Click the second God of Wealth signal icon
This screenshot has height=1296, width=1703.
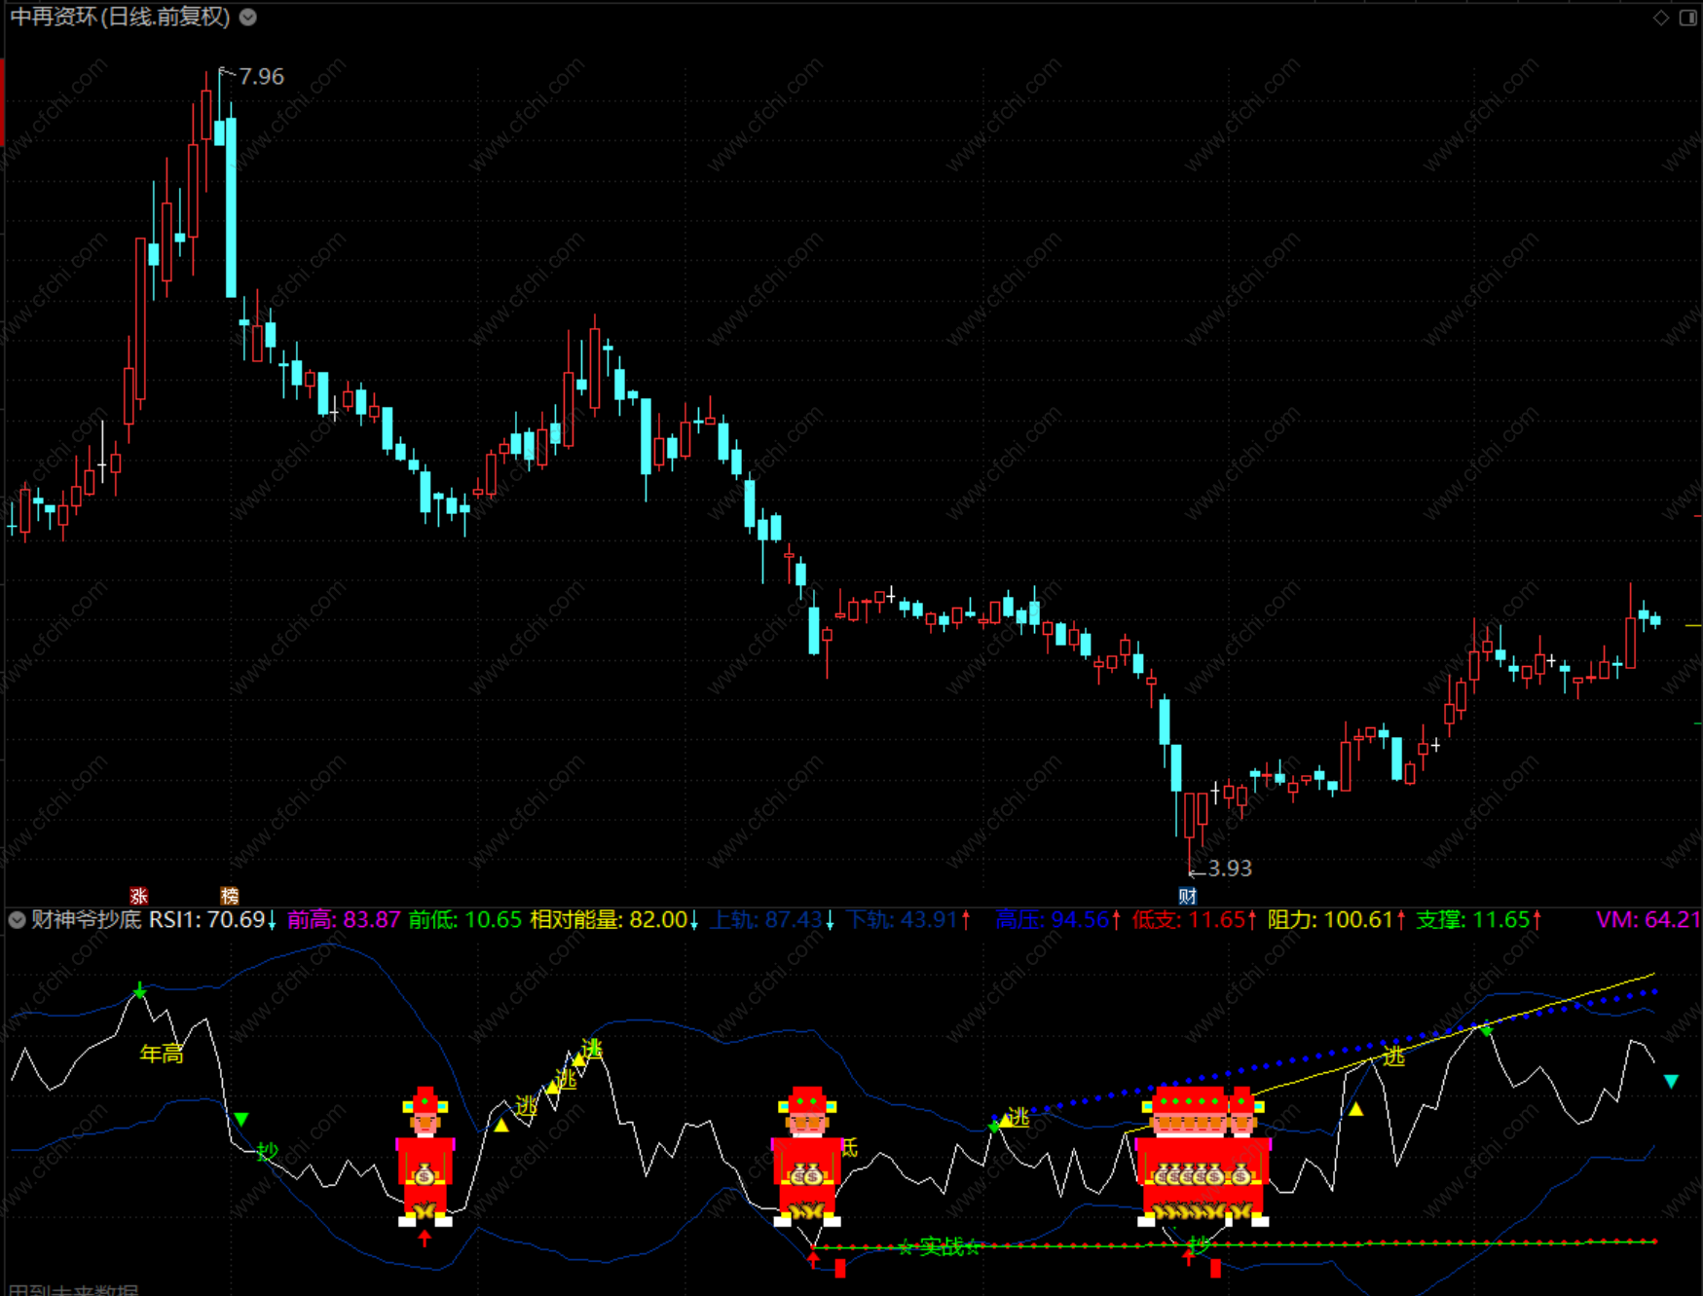coord(807,1156)
